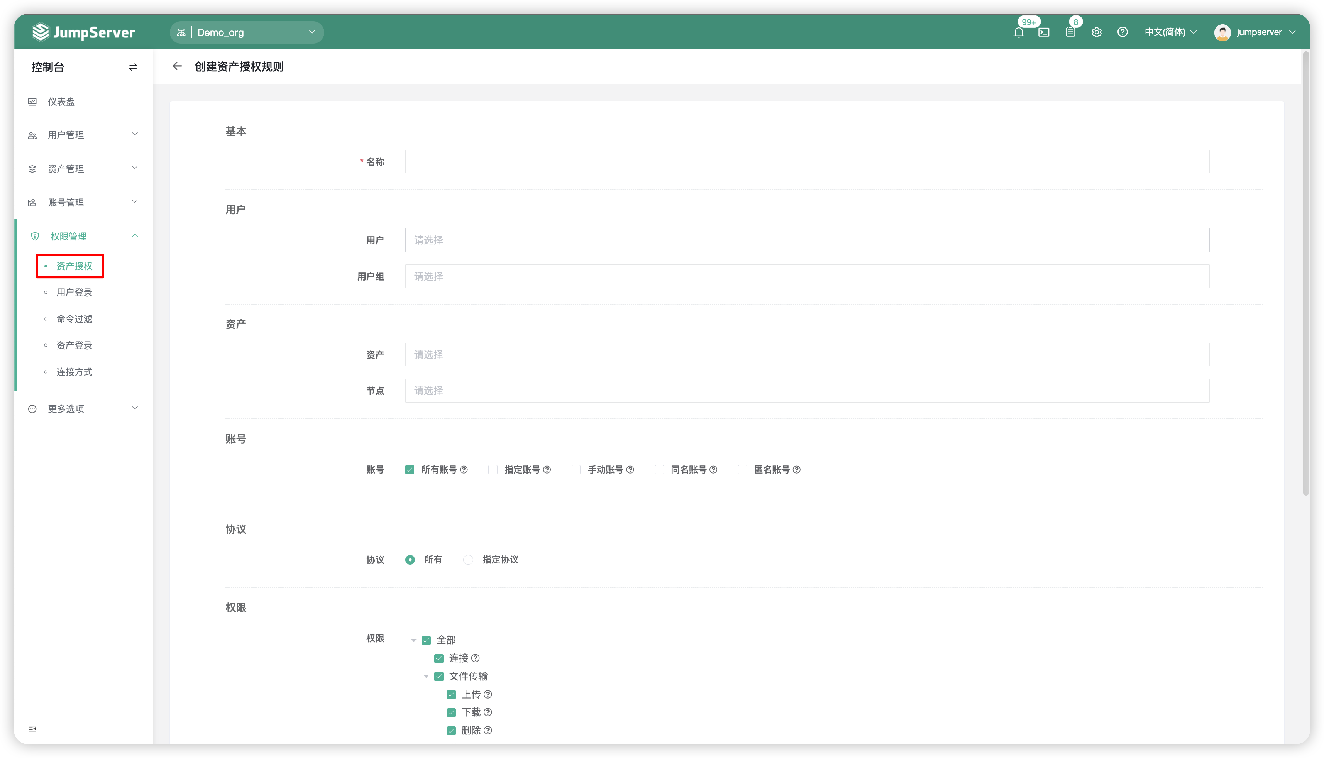Select 连接方式 in the sidebar
Screen dimensions: 1324x758
point(74,372)
